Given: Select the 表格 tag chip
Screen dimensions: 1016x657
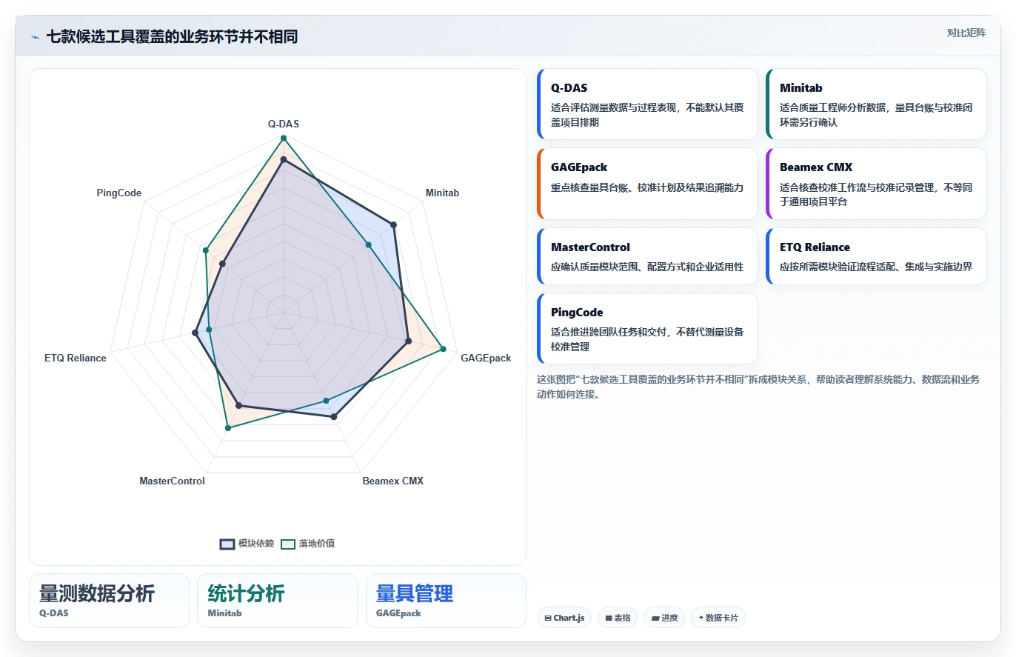Looking at the screenshot, I should point(618,618).
